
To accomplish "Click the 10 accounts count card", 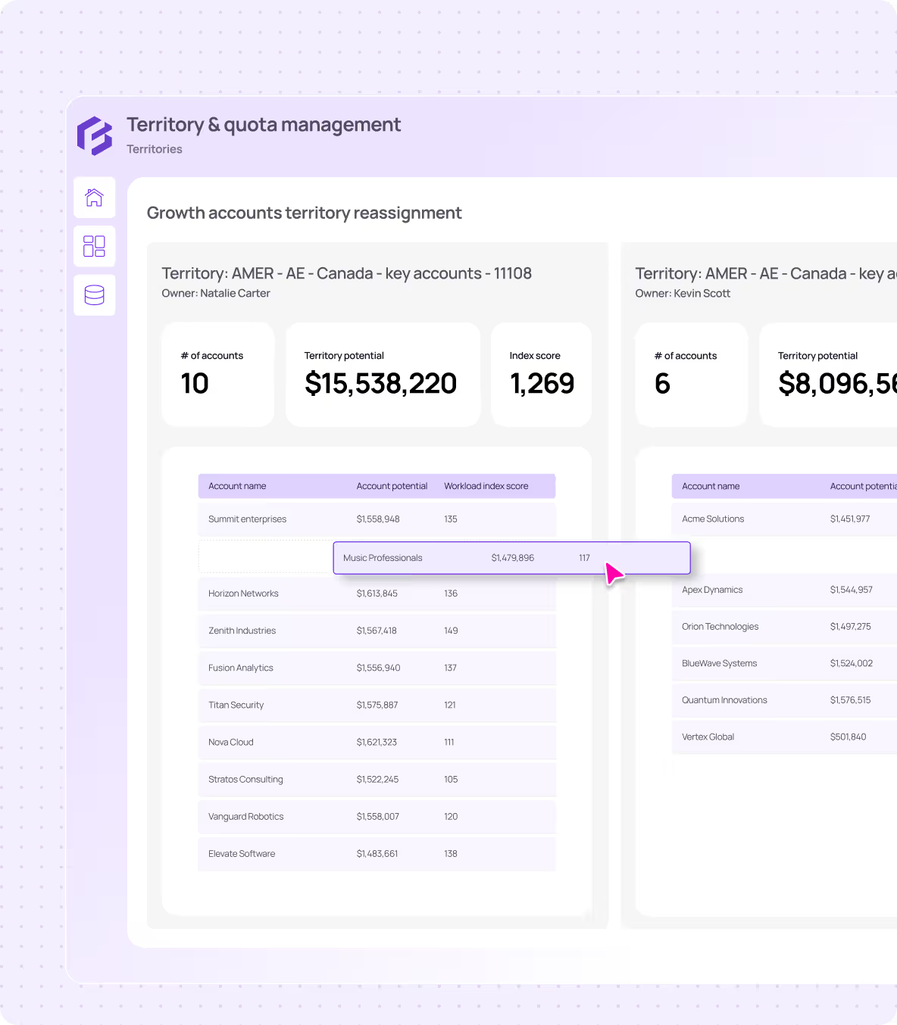I will tap(218, 375).
